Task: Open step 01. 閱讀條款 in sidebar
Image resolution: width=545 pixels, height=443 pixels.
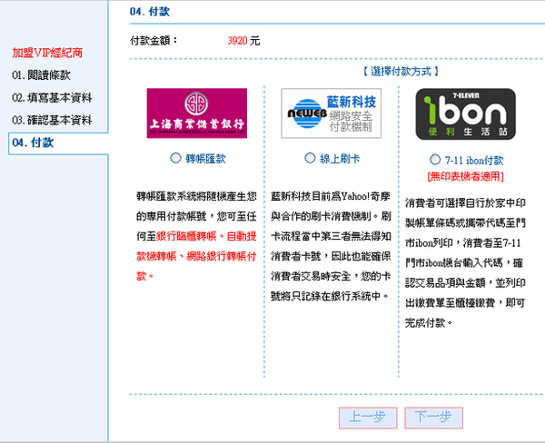Action: click(x=41, y=75)
